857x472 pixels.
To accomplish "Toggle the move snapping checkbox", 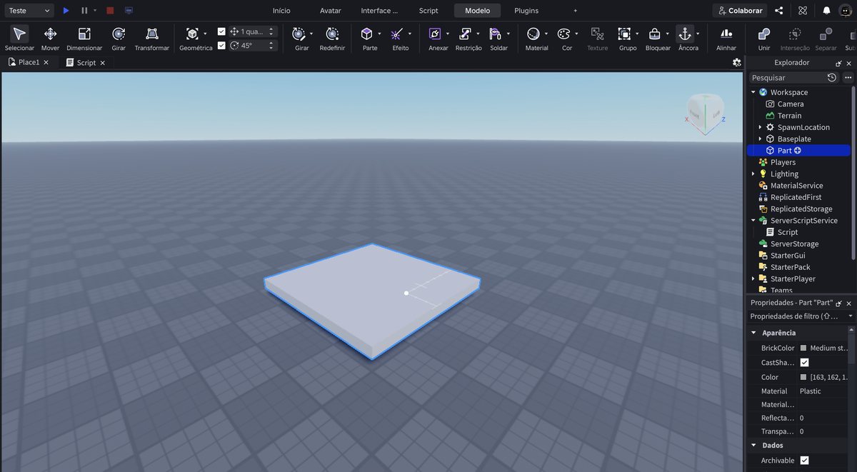I will click(x=221, y=31).
